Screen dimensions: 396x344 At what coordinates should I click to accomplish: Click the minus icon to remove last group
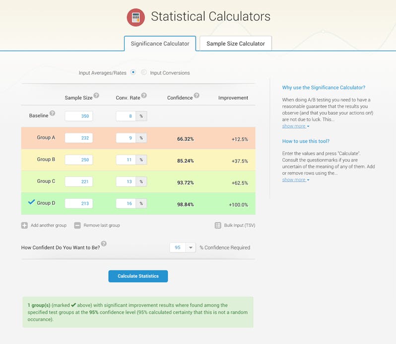pos(77,225)
